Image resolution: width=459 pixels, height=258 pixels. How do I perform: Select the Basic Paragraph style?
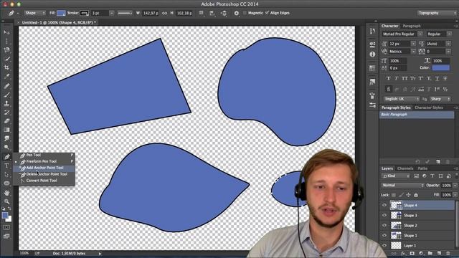pyautogui.click(x=417, y=115)
